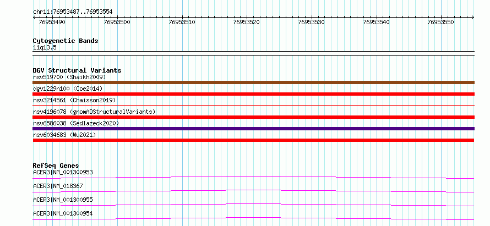Click ruler position 76953510

tap(182, 22)
